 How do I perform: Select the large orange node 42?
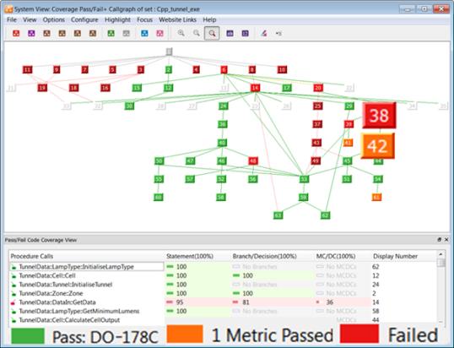[x=377, y=146]
